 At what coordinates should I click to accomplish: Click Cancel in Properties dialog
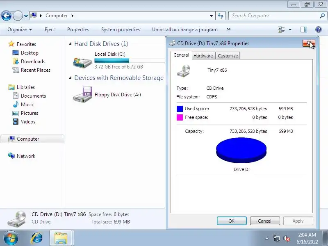pyautogui.click(x=265, y=221)
